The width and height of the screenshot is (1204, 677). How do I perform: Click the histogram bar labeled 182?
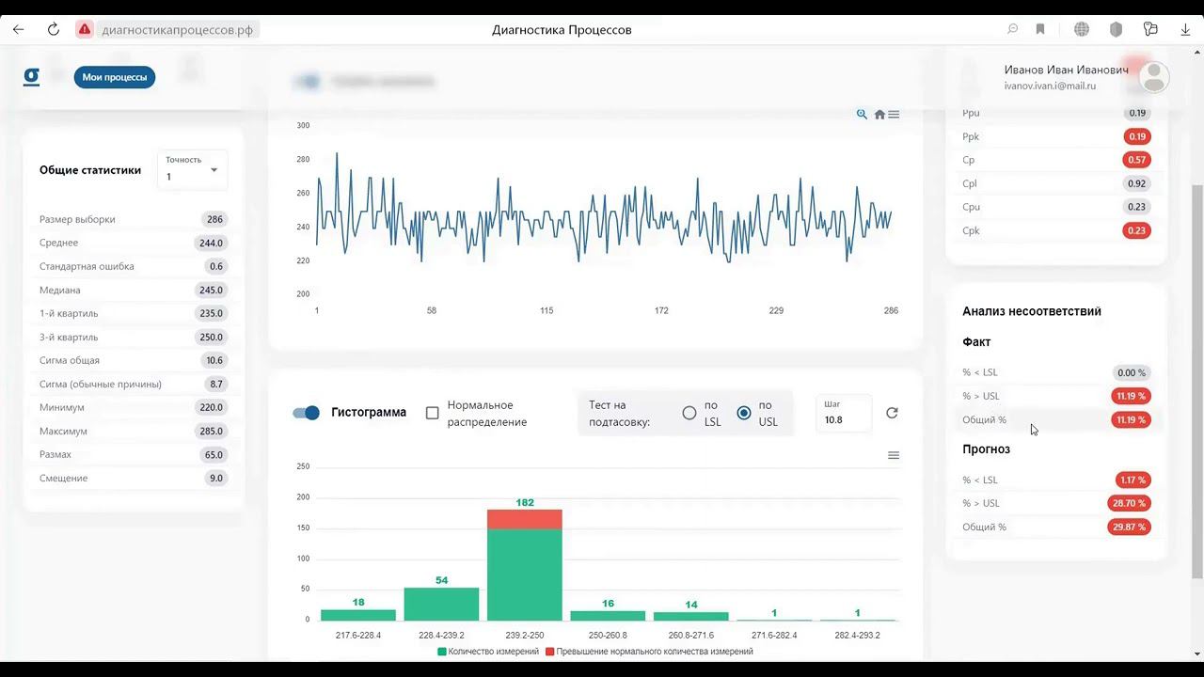point(525,565)
